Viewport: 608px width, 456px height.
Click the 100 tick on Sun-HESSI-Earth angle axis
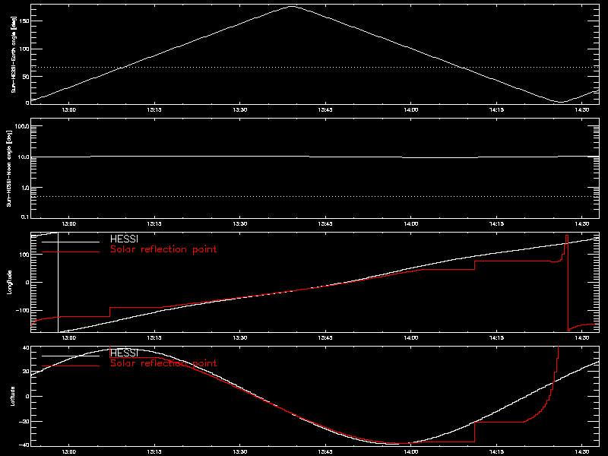click(x=24, y=49)
